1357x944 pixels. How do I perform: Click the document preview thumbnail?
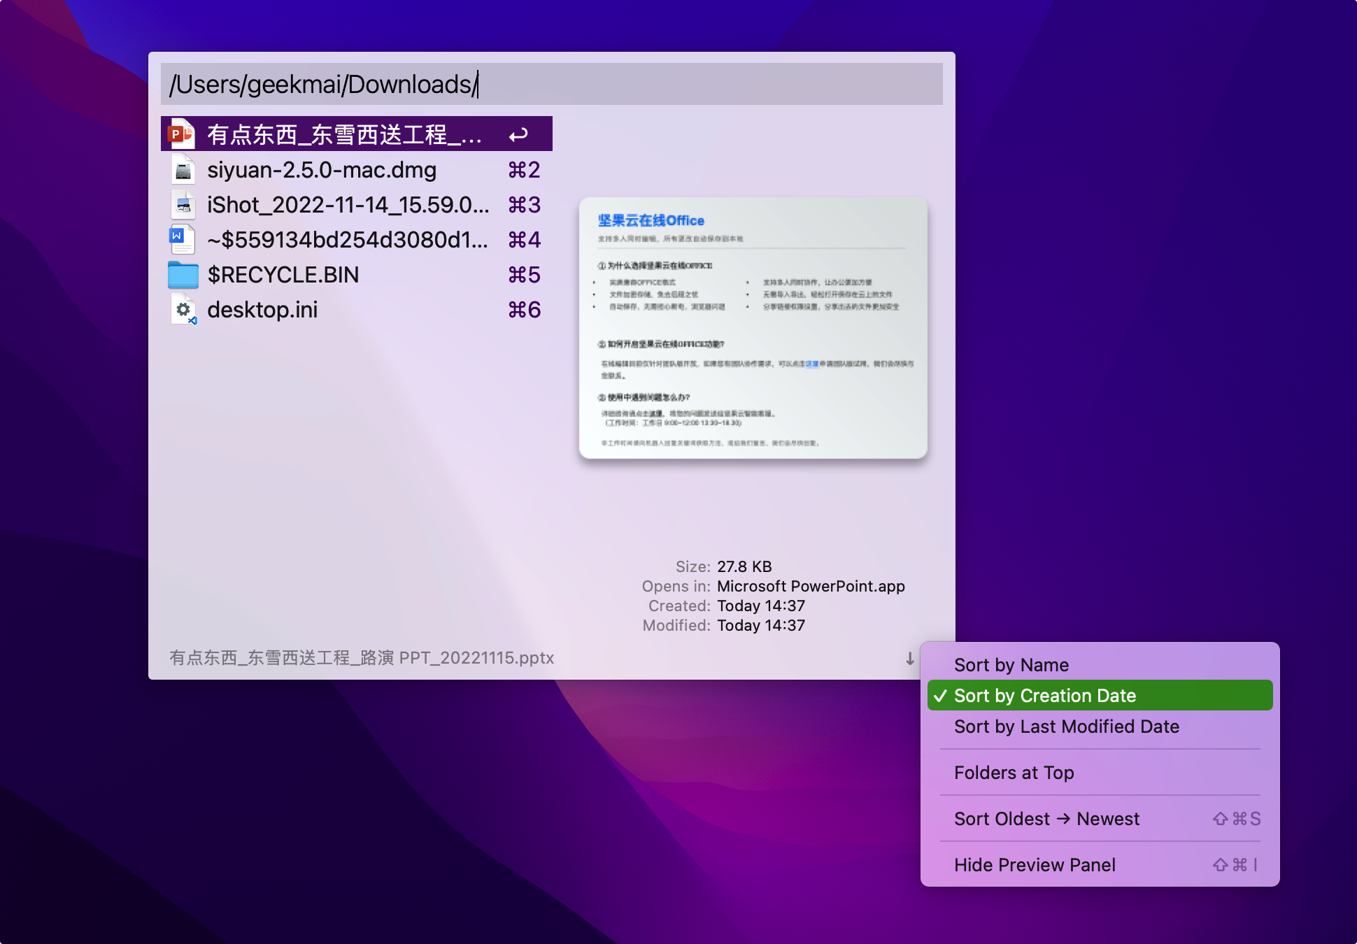point(753,329)
